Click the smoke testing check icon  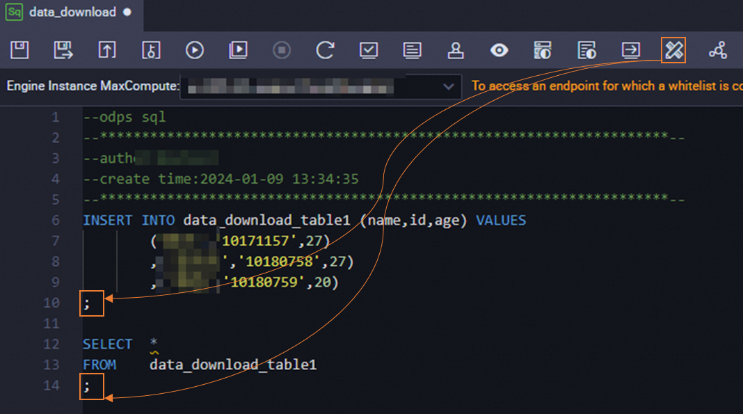(369, 49)
